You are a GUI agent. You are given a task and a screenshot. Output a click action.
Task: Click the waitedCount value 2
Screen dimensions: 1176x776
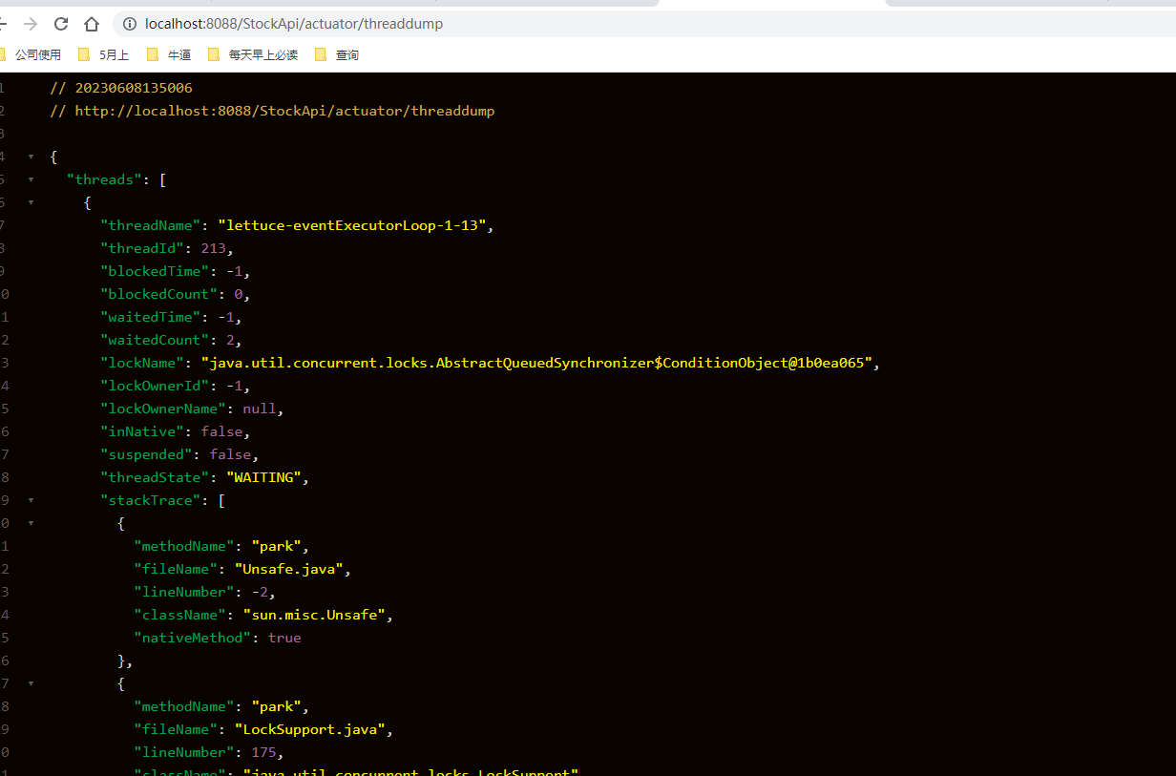pos(230,340)
